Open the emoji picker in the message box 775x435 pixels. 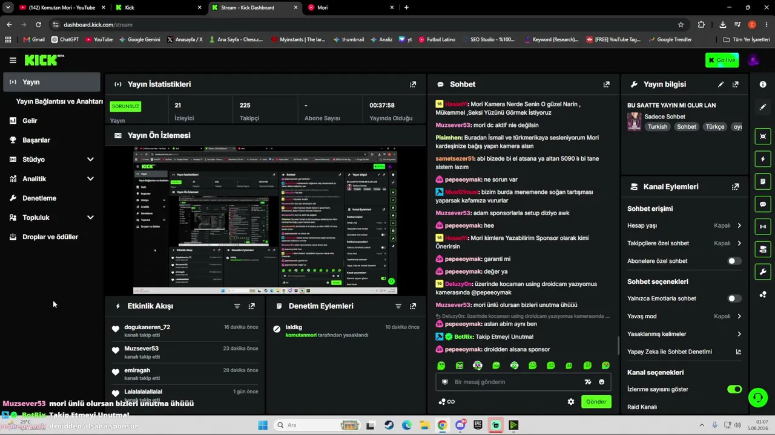(x=601, y=382)
